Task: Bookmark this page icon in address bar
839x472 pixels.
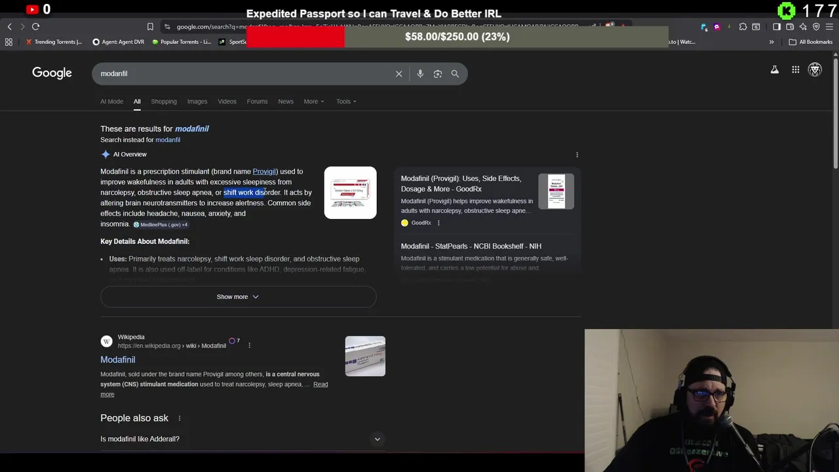Action: point(150,27)
